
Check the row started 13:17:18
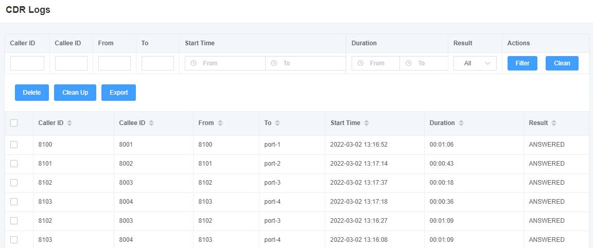(x=14, y=202)
